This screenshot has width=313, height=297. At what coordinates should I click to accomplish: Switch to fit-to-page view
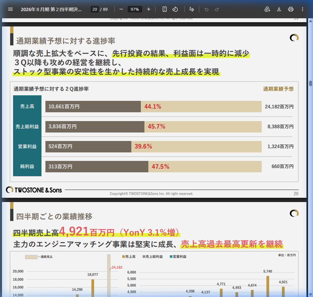[165, 9]
